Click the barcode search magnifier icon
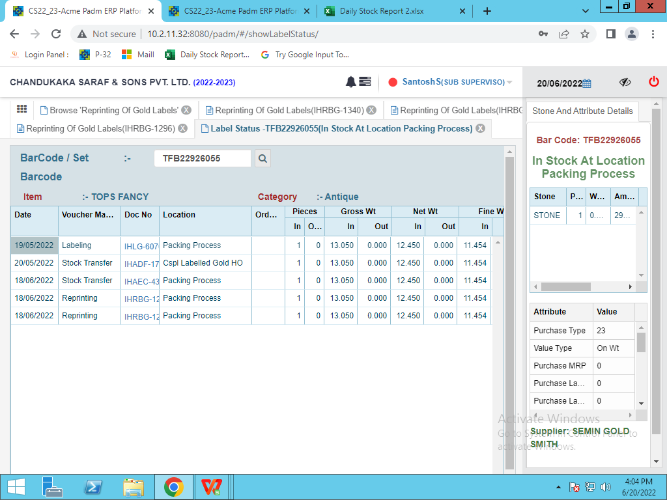Viewport: 667px width, 500px height. point(263,159)
